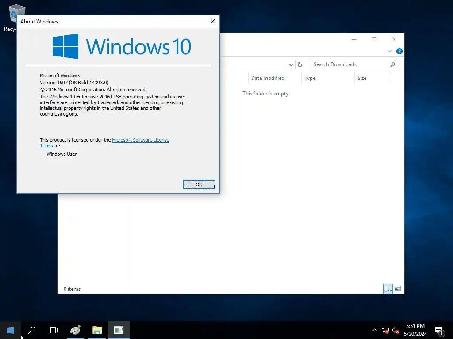Close the About Windows dialog
Image resolution: width=453 pixels, height=339 pixels.
[x=213, y=21]
